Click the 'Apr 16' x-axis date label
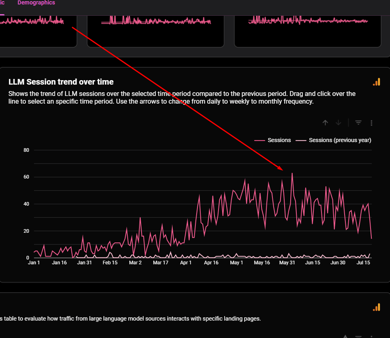Screen dimensions: 390x338 211,263
